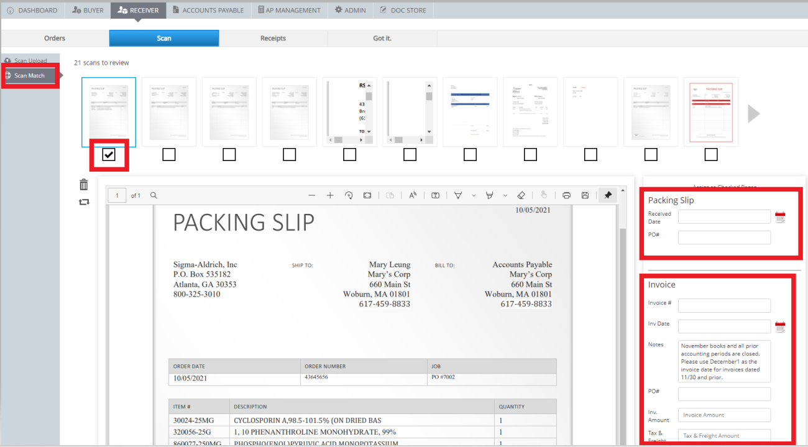Open Scan Upload in the sidebar
Screen dimensions: 808x447
(x=30, y=61)
